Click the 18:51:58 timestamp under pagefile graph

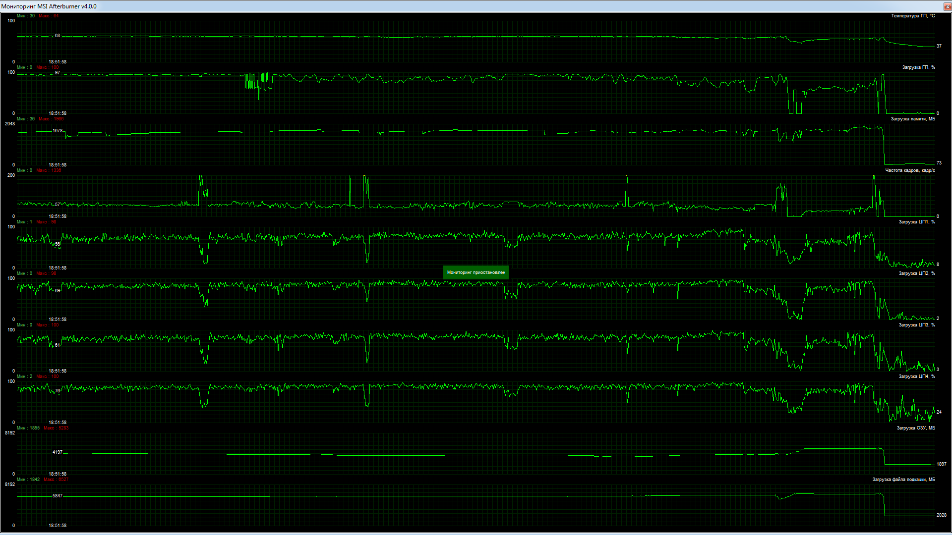click(58, 526)
